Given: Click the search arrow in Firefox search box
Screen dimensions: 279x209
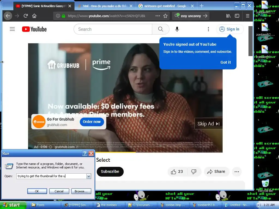Looking at the screenshot, I should [x=205, y=16].
